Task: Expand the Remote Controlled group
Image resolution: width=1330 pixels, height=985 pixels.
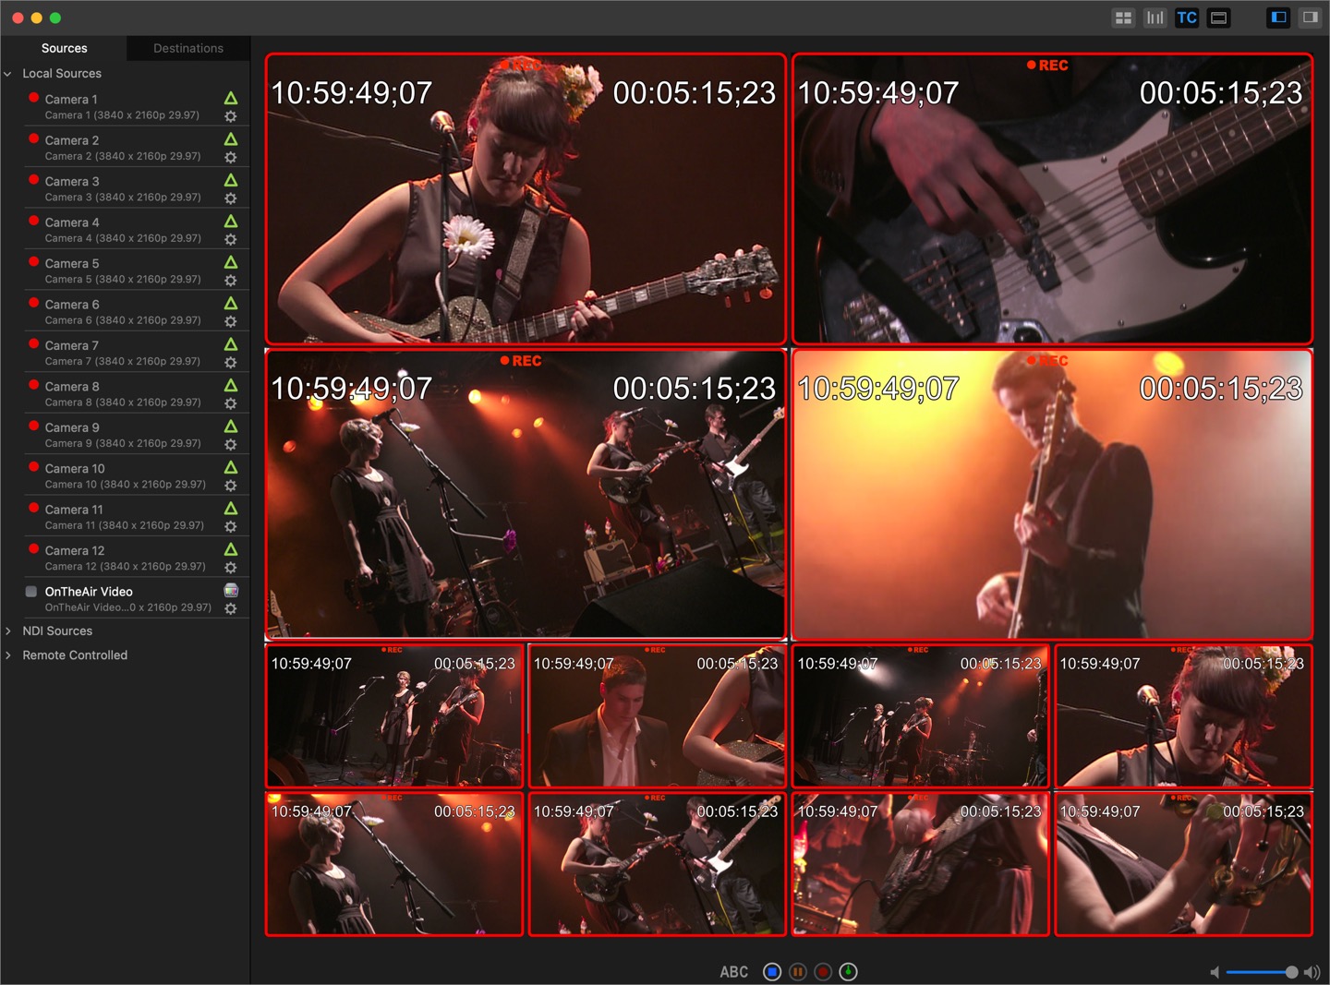Action: click(x=8, y=655)
